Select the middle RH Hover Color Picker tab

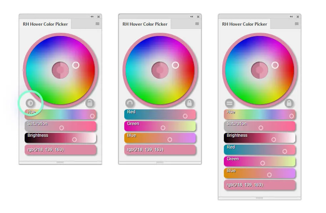click(x=145, y=24)
